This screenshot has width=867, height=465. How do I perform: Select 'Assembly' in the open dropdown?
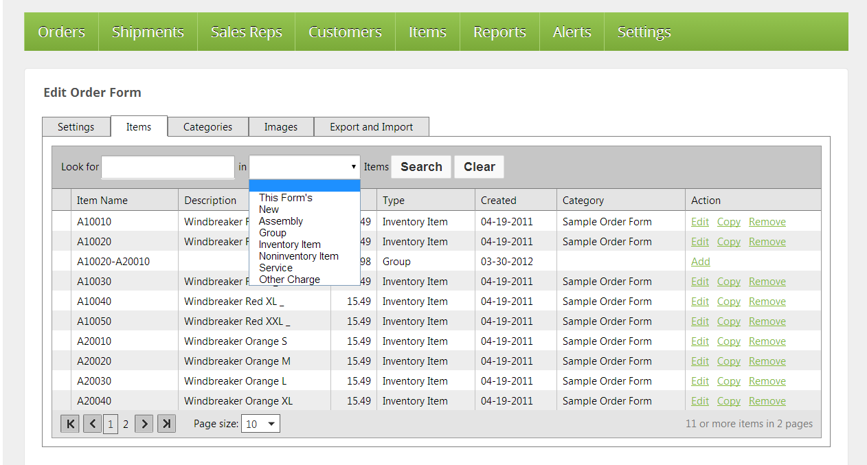(x=280, y=221)
